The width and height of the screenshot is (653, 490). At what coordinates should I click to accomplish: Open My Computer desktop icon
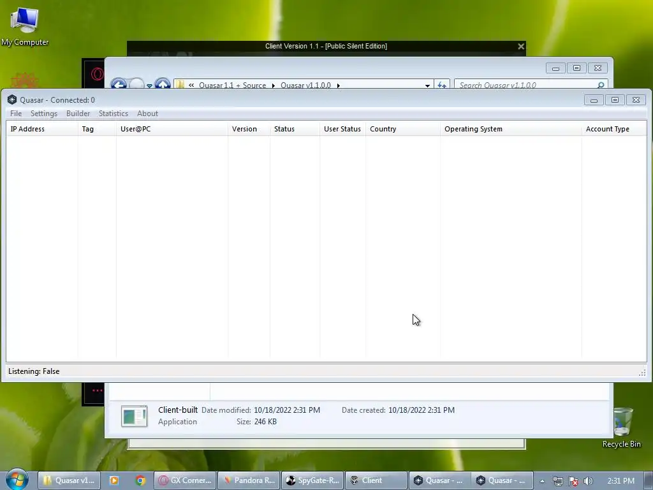[x=25, y=27]
